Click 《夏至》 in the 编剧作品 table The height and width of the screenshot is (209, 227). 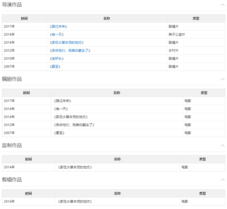[59, 133]
